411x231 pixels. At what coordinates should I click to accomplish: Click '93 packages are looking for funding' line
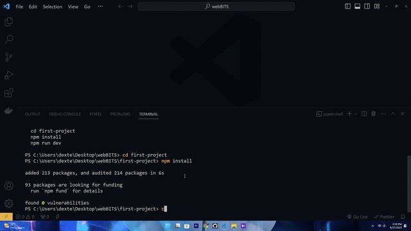[x=74, y=185]
